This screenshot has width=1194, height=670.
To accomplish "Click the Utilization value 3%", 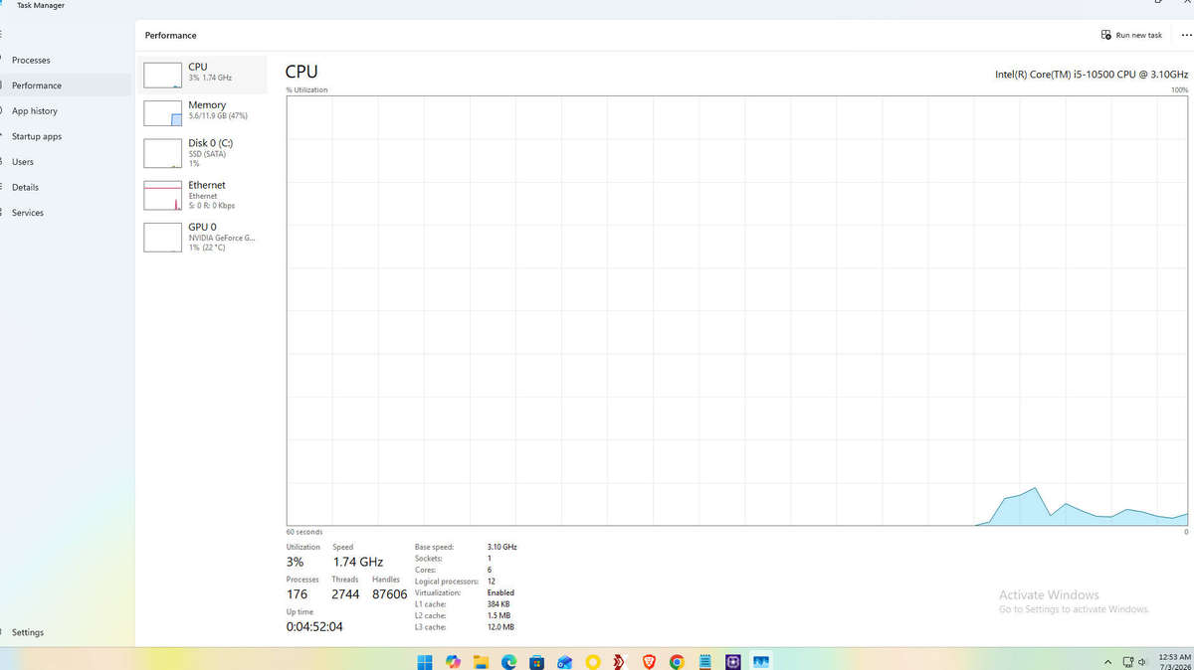I will click(295, 562).
